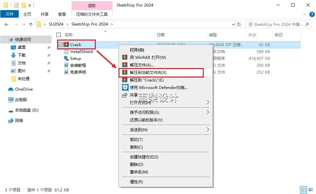
Task: Select the 免责声明 image file
Action: coord(78,72)
